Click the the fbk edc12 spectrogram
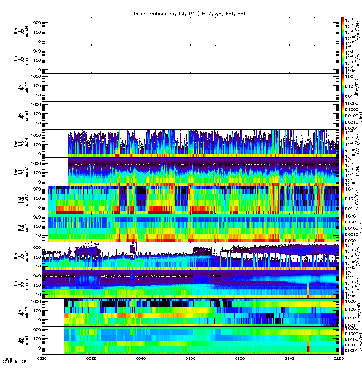 (x=190, y=312)
